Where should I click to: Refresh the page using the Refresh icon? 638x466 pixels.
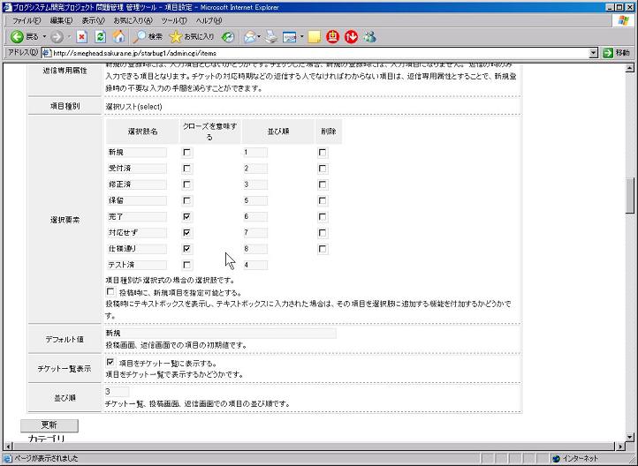click(100, 37)
